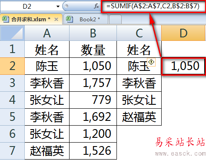The width and height of the screenshot is (206, 160).
Task: Select cell A3 containing 李秋香
Action: tap(47, 83)
